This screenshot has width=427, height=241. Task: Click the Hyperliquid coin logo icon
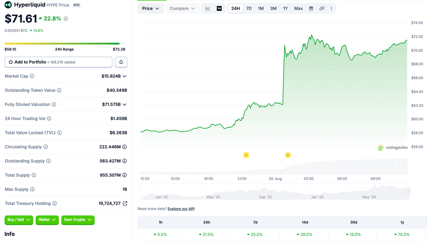[x=8, y=5]
